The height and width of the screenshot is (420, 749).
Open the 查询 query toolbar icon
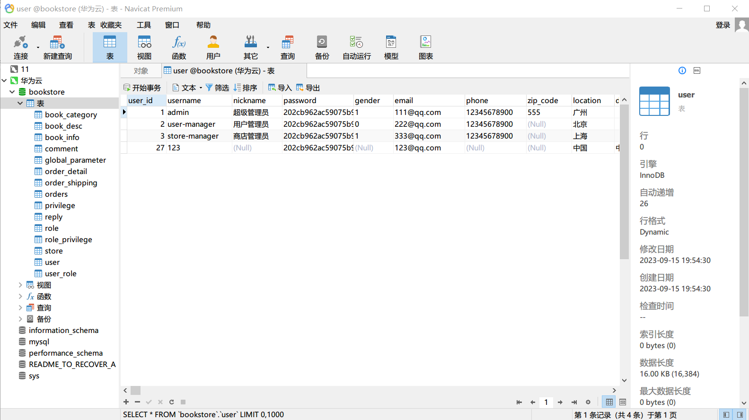(x=288, y=47)
